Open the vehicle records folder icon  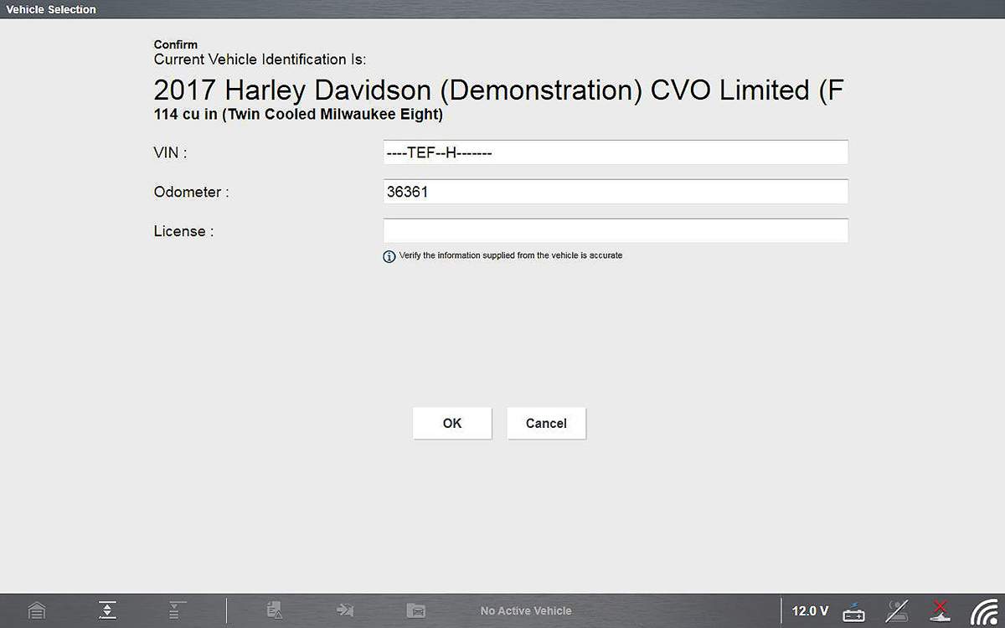(416, 610)
